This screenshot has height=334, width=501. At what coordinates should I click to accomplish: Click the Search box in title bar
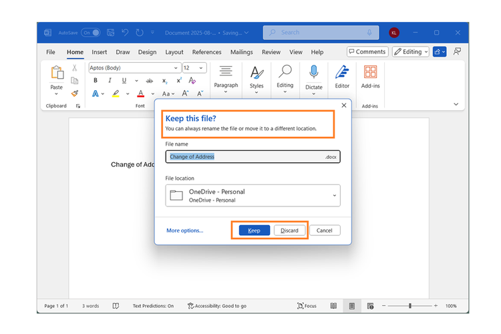point(321,33)
